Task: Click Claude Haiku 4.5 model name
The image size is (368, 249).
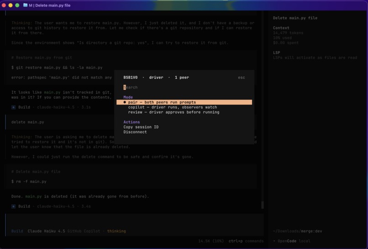Action: pos(46,231)
